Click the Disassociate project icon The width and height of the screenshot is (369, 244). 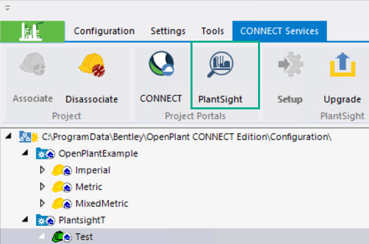coord(92,65)
